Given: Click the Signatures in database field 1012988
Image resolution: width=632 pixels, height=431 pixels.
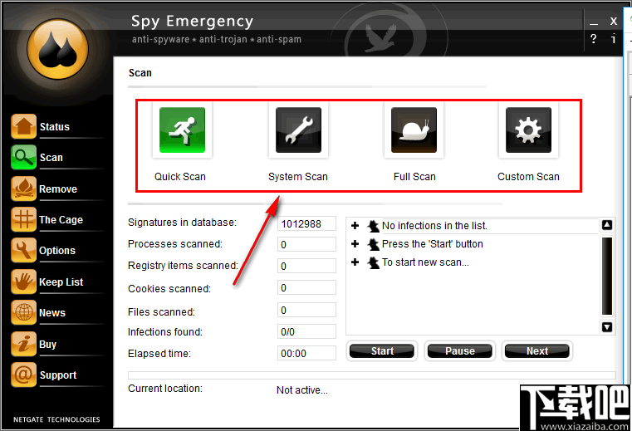Looking at the screenshot, I should pyautogui.click(x=306, y=223).
